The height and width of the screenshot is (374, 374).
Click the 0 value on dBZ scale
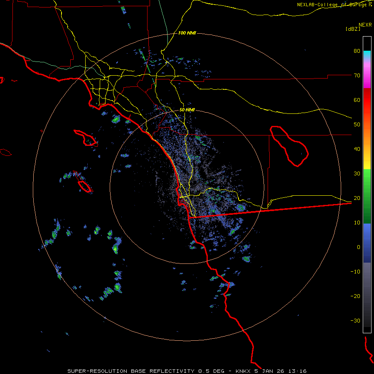click(359, 247)
